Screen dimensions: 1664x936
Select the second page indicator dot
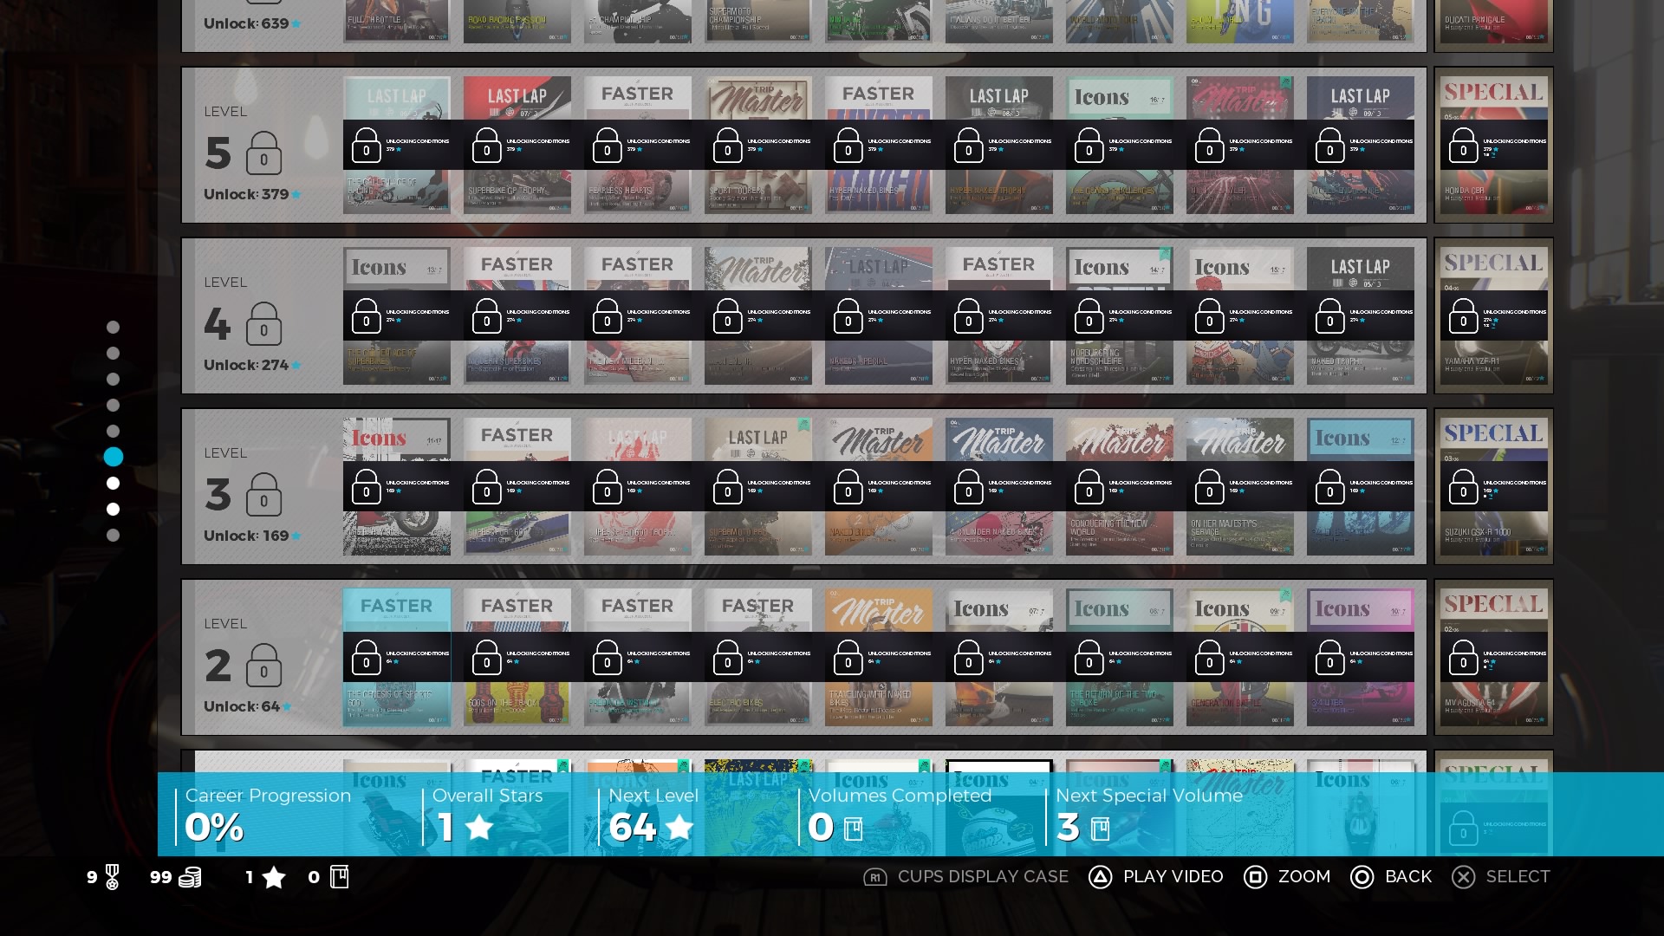[113, 353]
